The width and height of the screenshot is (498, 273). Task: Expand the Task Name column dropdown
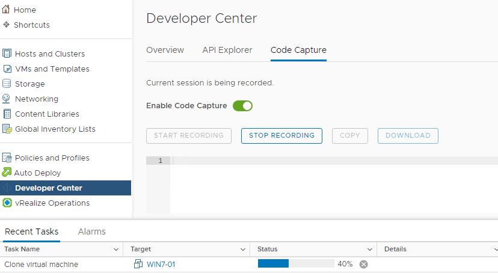[x=116, y=250]
